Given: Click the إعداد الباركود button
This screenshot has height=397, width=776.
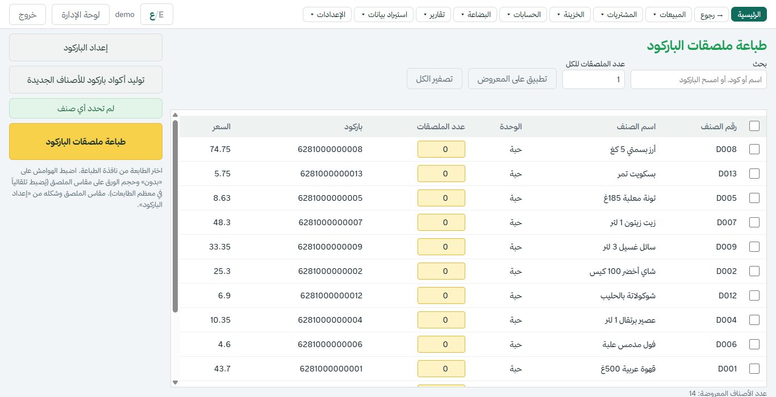Looking at the screenshot, I should click(86, 48).
